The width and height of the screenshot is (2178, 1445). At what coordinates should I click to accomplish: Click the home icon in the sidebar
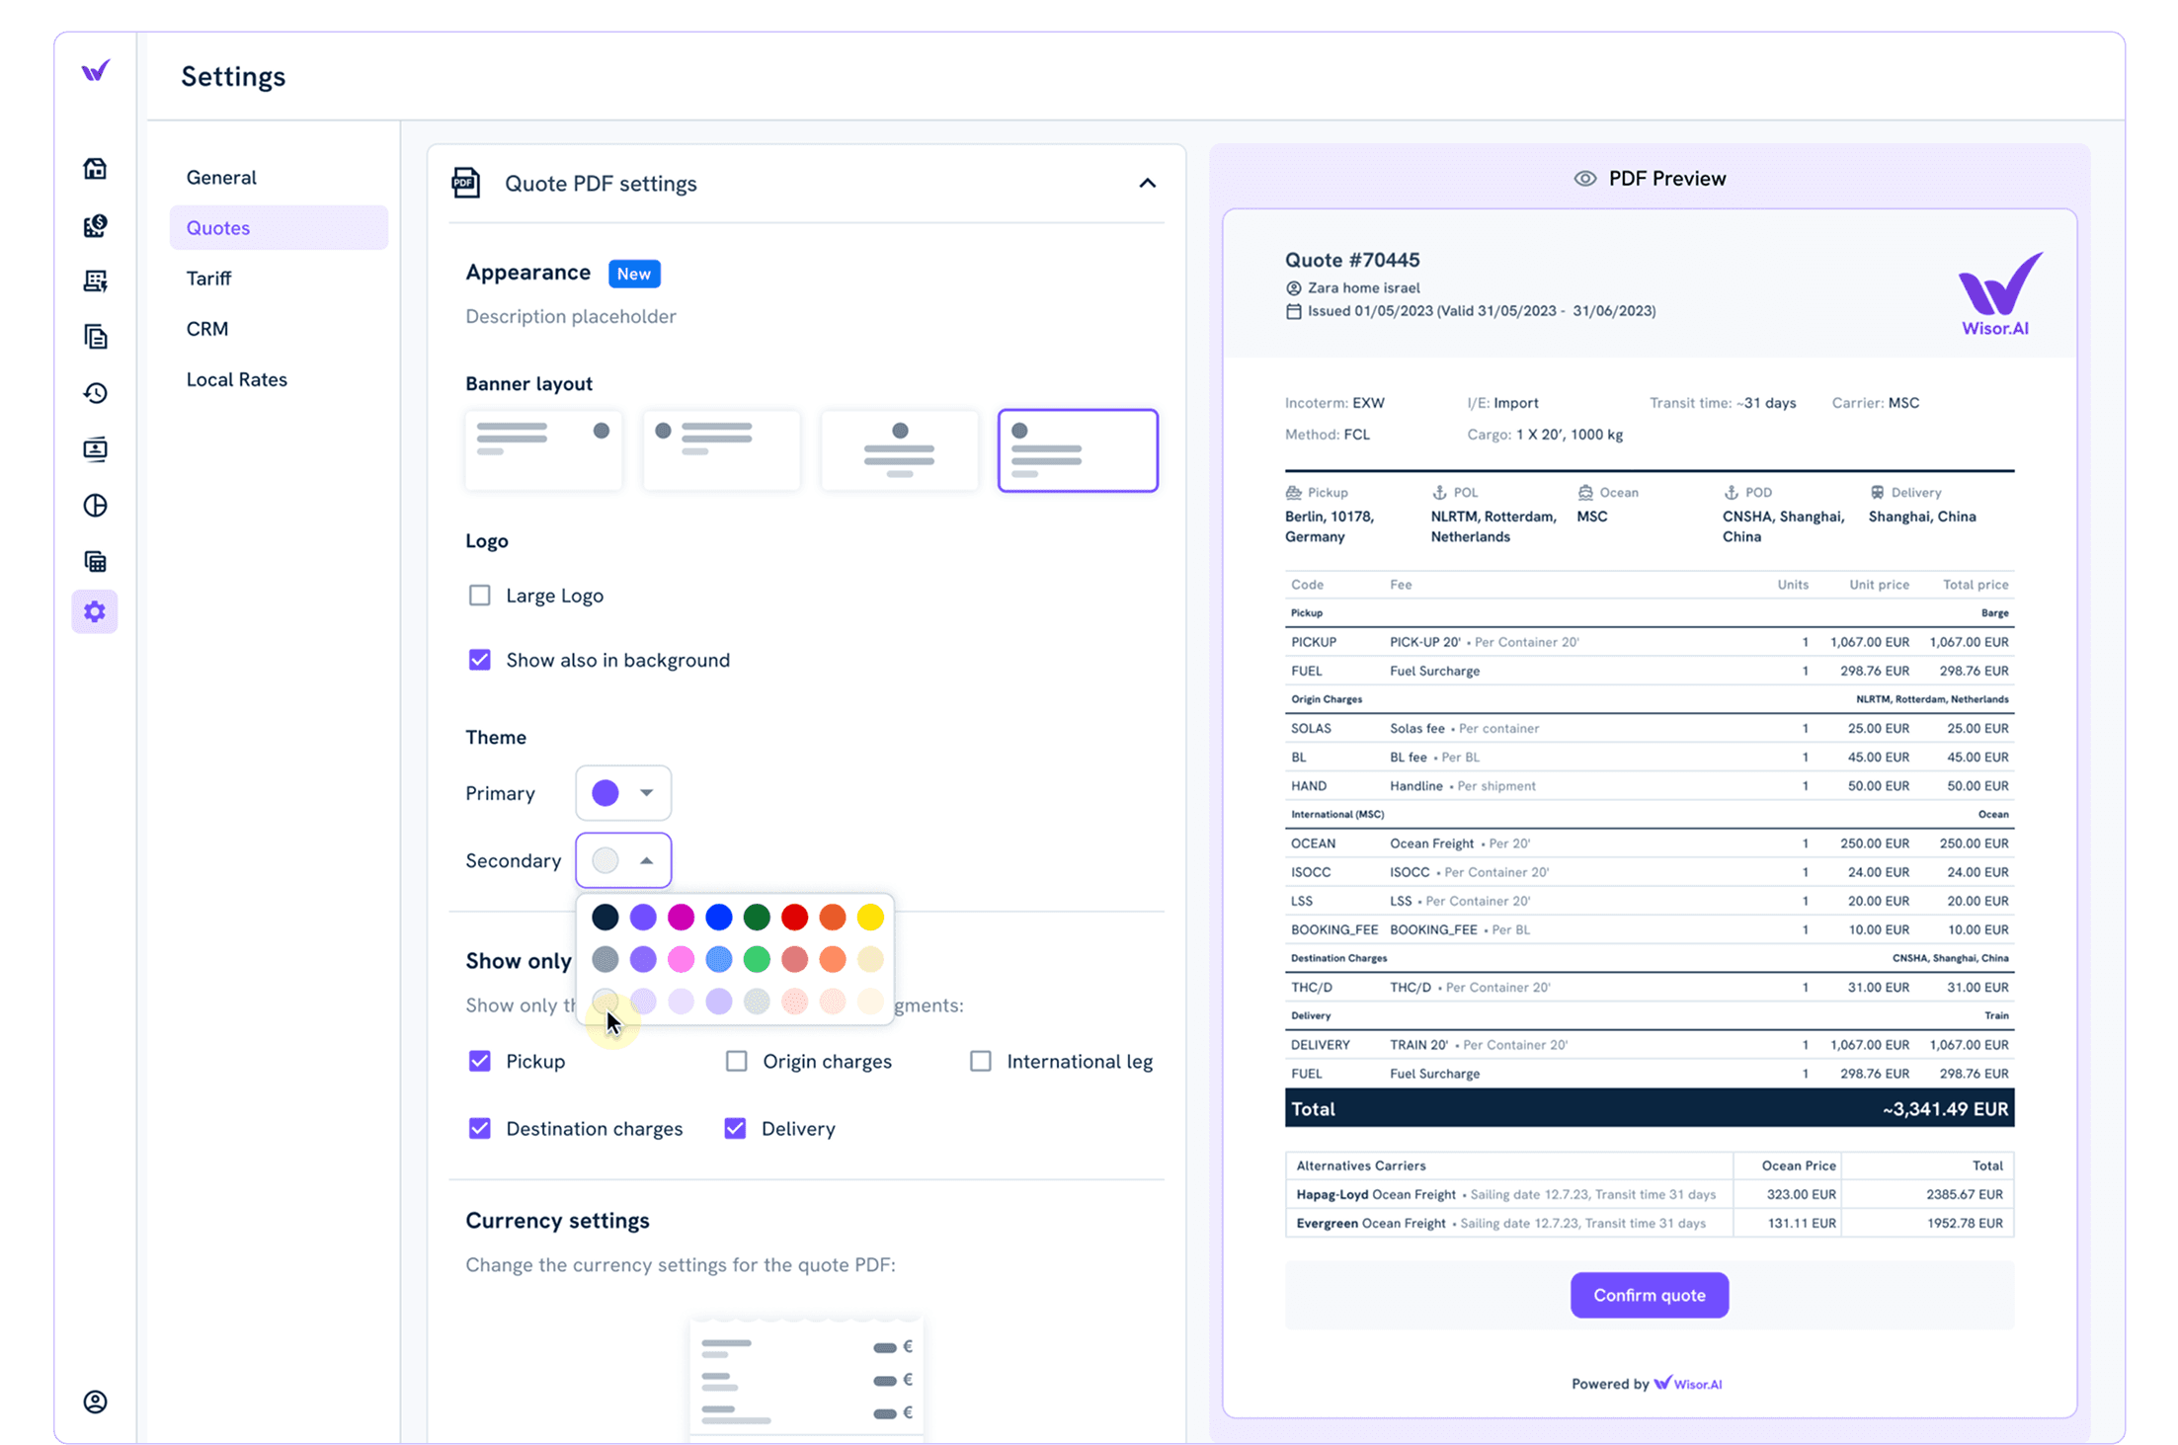click(95, 169)
